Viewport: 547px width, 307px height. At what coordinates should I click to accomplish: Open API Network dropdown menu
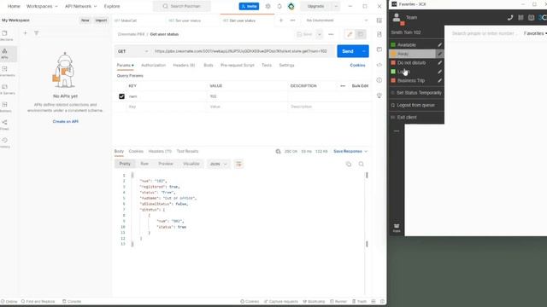click(x=81, y=6)
